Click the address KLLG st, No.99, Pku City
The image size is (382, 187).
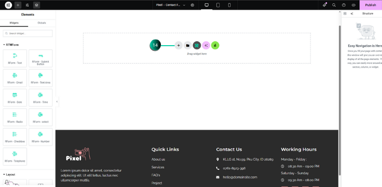click(x=248, y=159)
